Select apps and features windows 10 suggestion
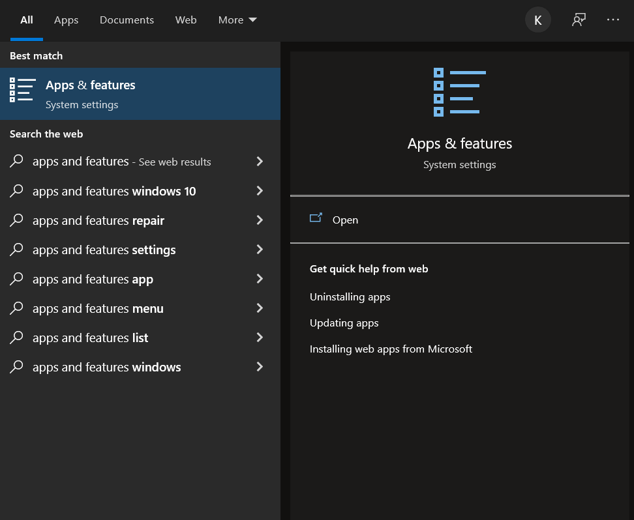Viewport: 634px width, 520px height. 140,191
